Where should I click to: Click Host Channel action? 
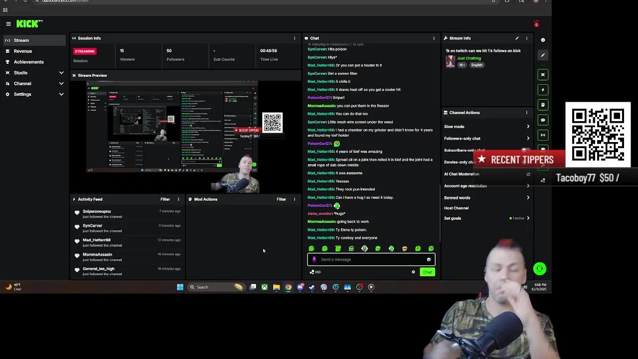[x=456, y=208]
